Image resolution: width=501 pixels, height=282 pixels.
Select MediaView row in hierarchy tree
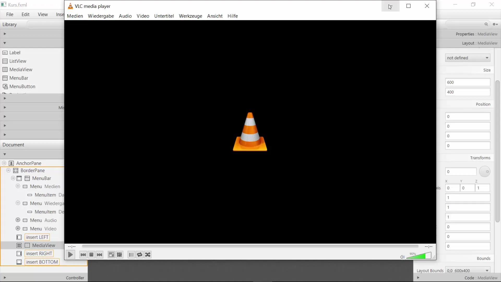pos(32,245)
